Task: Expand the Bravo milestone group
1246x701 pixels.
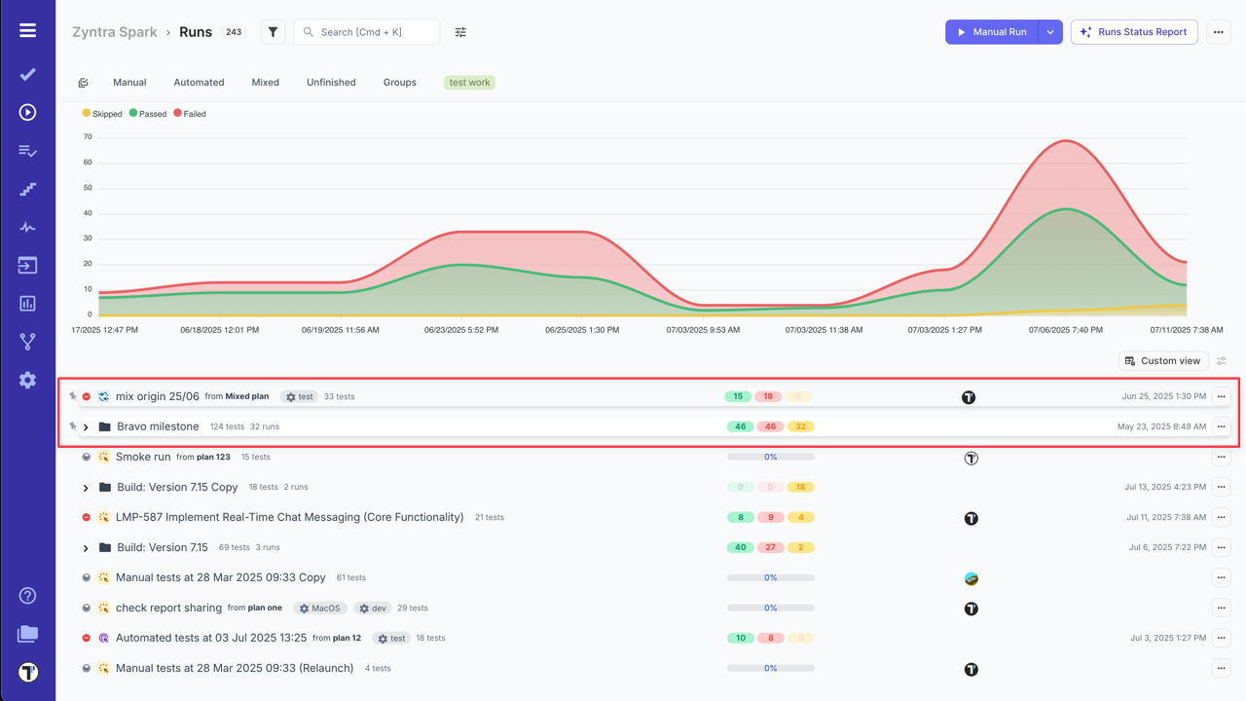Action: coord(86,427)
